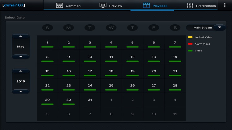
Task: Click the 2016 year label
Action: point(20,81)
